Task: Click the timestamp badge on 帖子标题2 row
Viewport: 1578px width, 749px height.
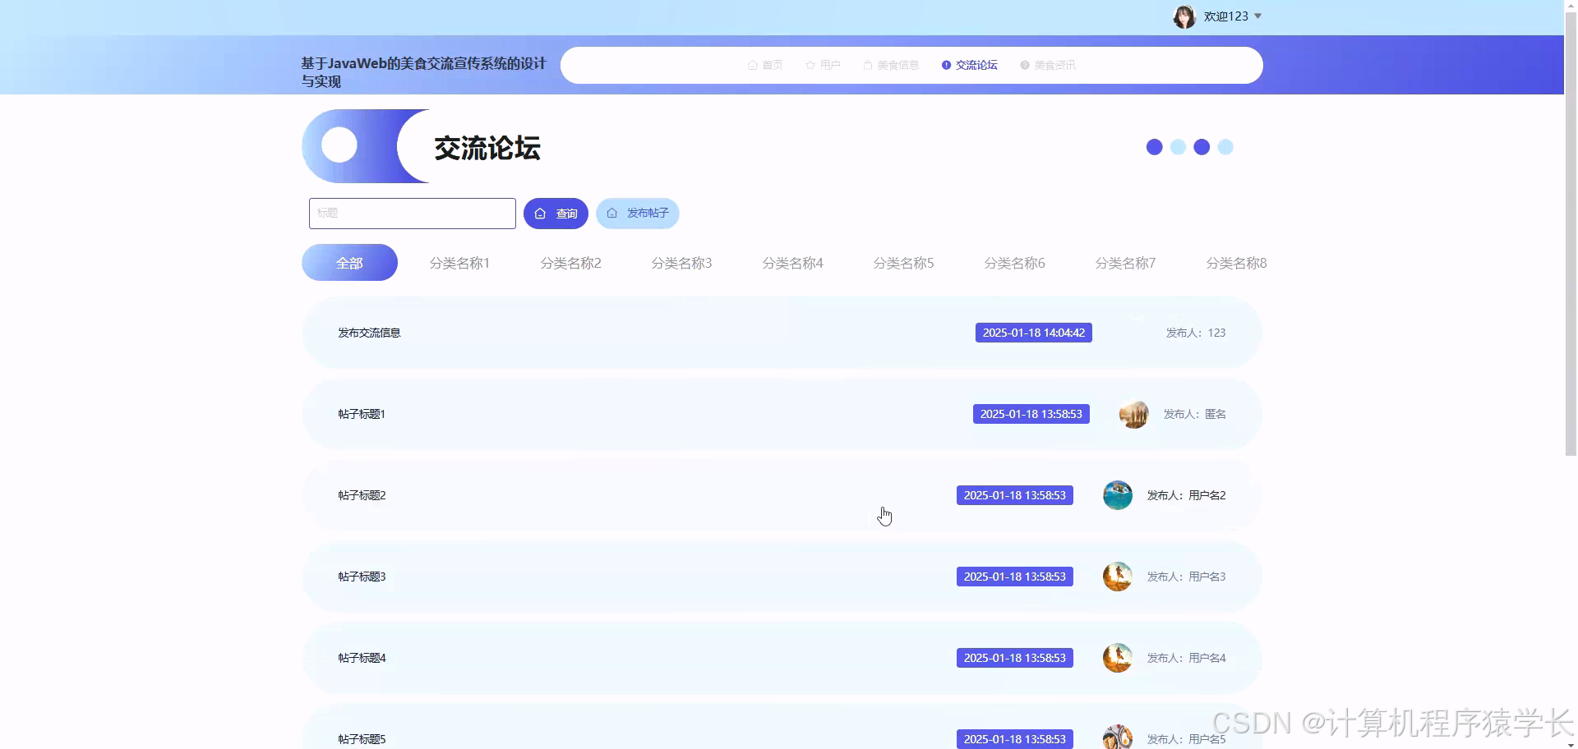Action: (x=1014, y=495)
